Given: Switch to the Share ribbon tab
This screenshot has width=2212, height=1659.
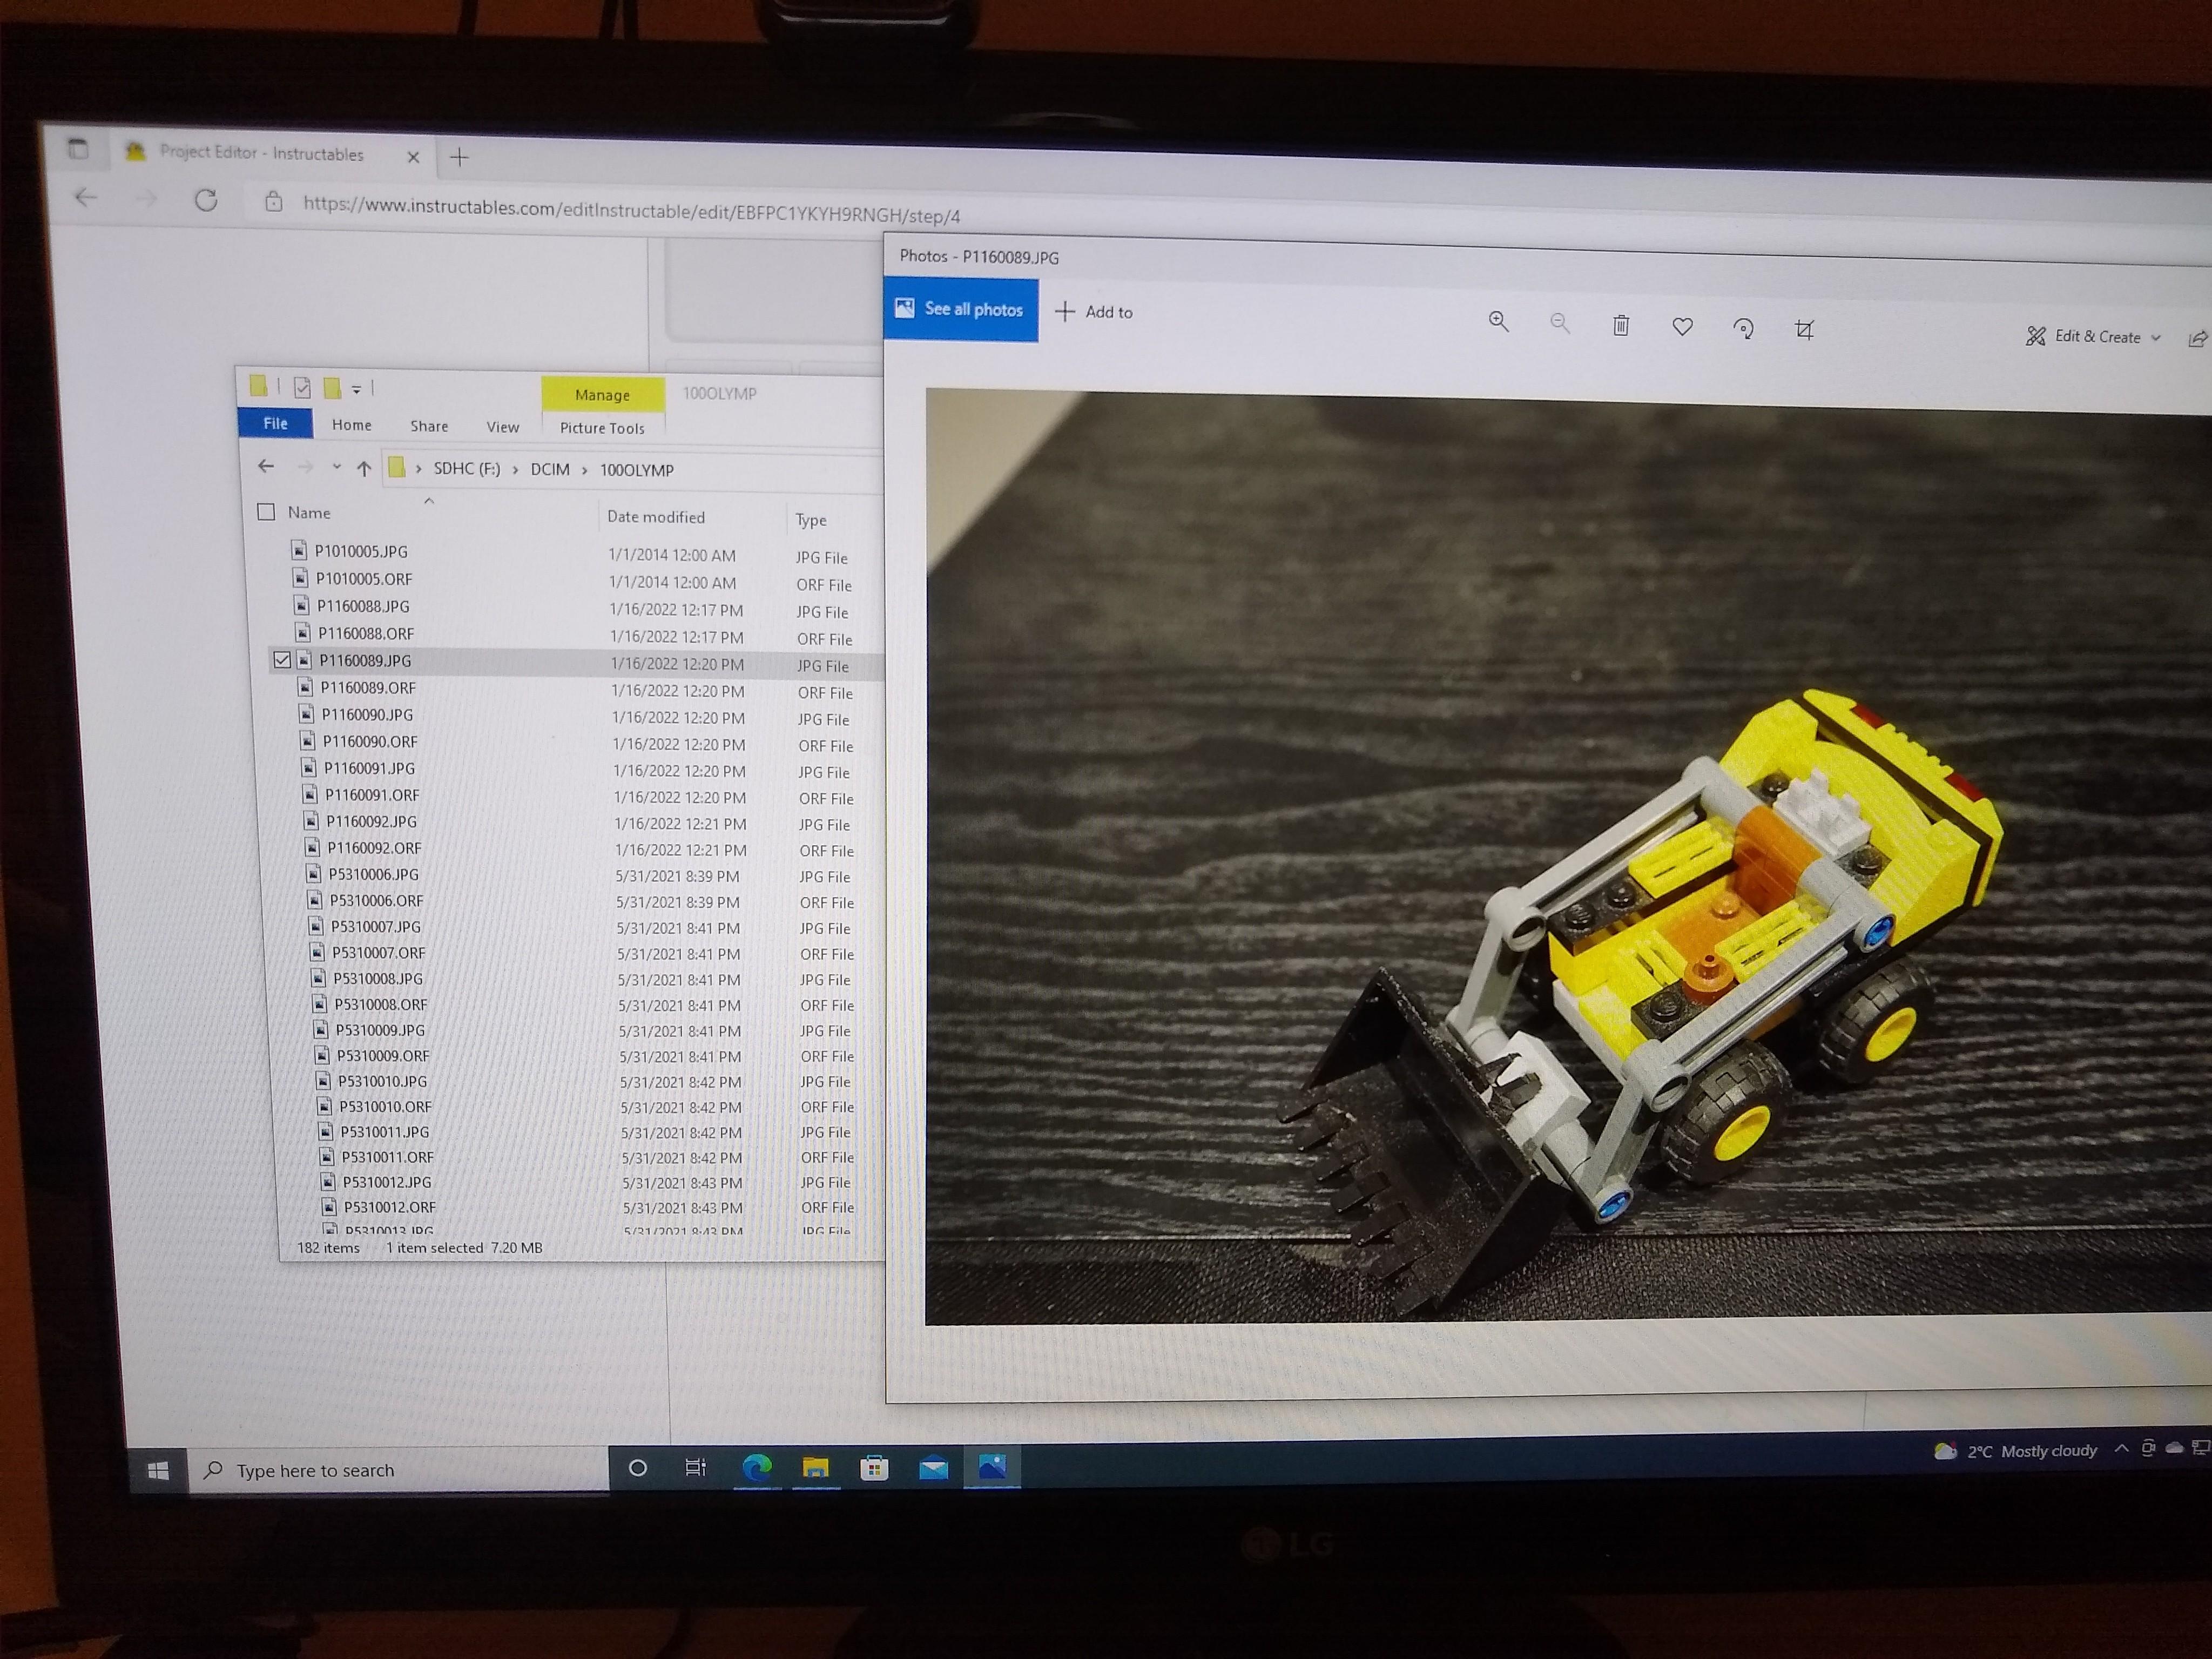Looking at the screenshot, I should [x=429, y=426].
